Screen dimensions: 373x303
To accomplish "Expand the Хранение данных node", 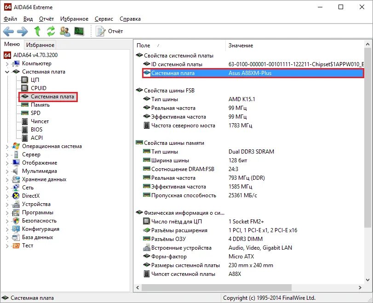I will click(7, 180).
